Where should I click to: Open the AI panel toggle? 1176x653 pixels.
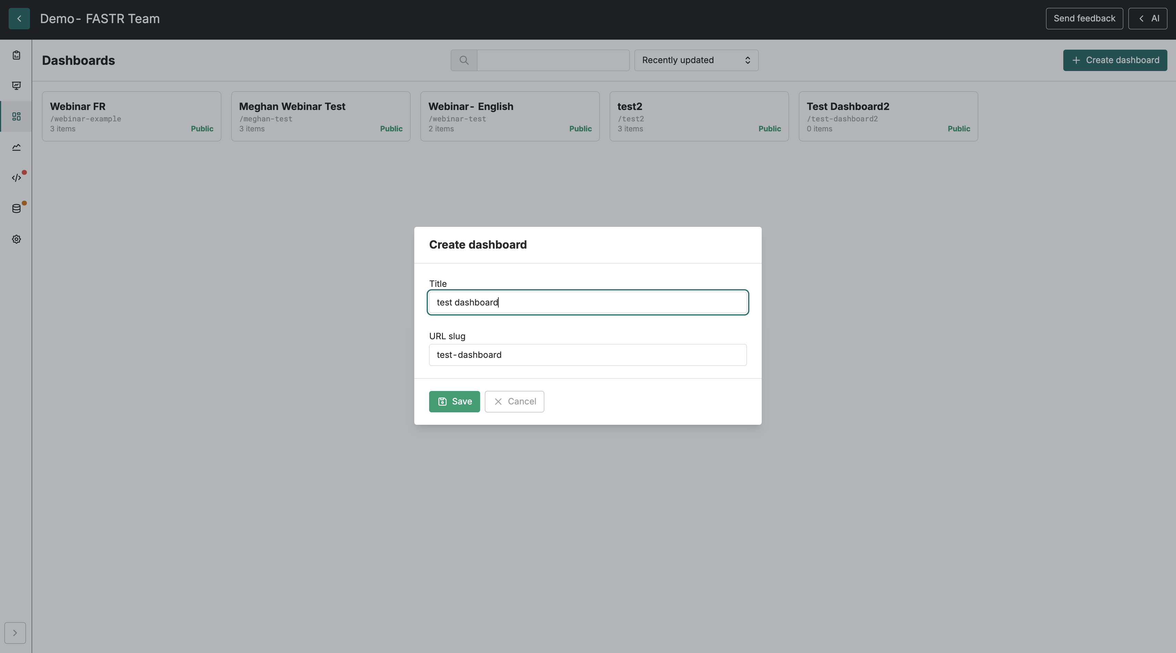(1148, 19)
